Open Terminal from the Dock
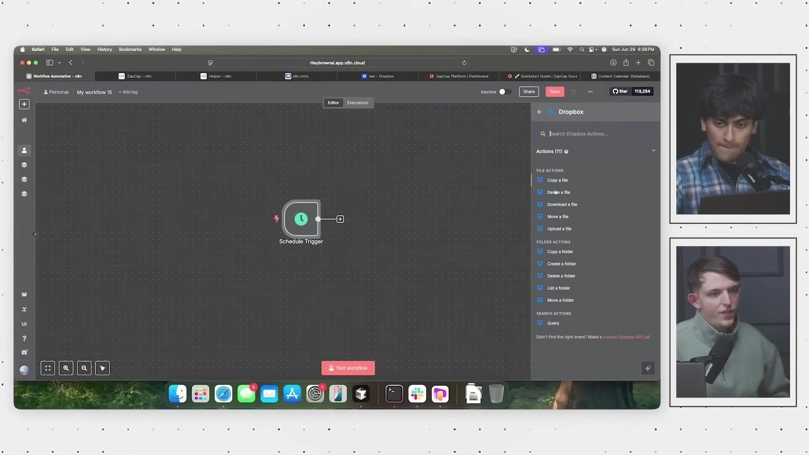Screen dimensions: 809x455 coord(394,394)
